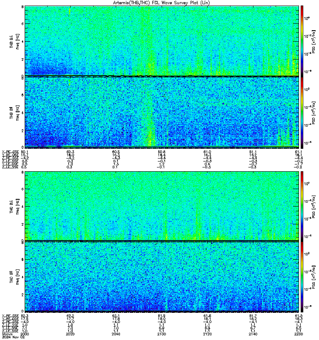Click the THB X_RE_GSE value '60.3'
The height and width of the screenshot is (340, 319).
tap(70, 152)
